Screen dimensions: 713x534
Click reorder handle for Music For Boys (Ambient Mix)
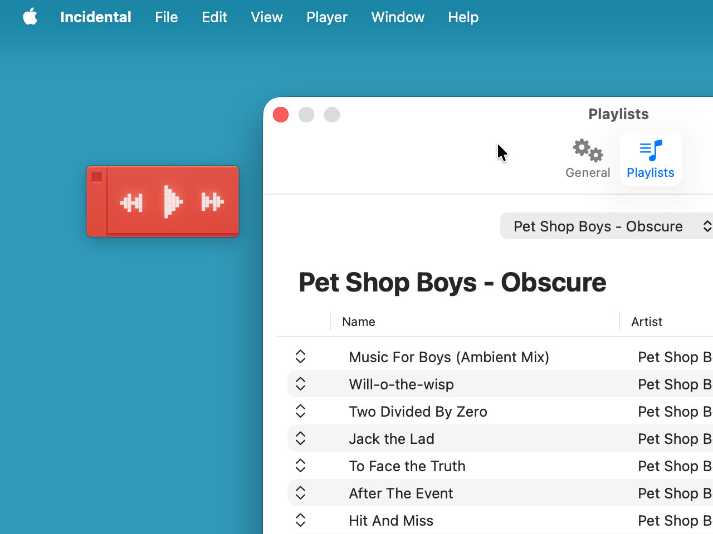[300, 357]
